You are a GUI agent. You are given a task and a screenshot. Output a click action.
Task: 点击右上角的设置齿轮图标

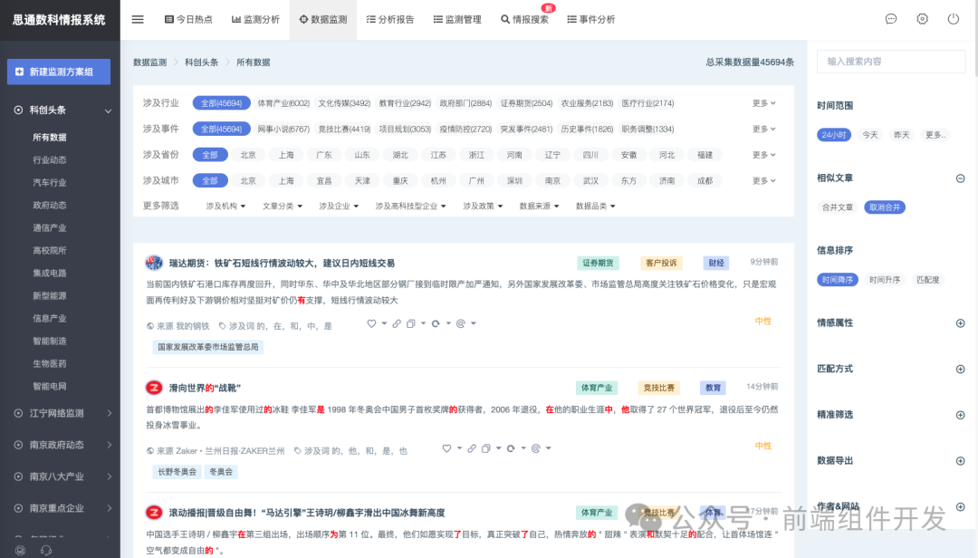pos(922,18)
